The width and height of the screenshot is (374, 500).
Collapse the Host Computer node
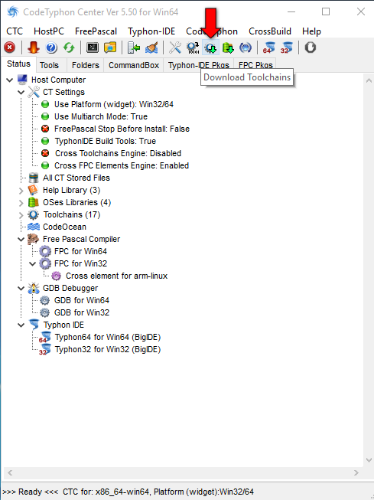pyautogui.click(x=9, y=80)
